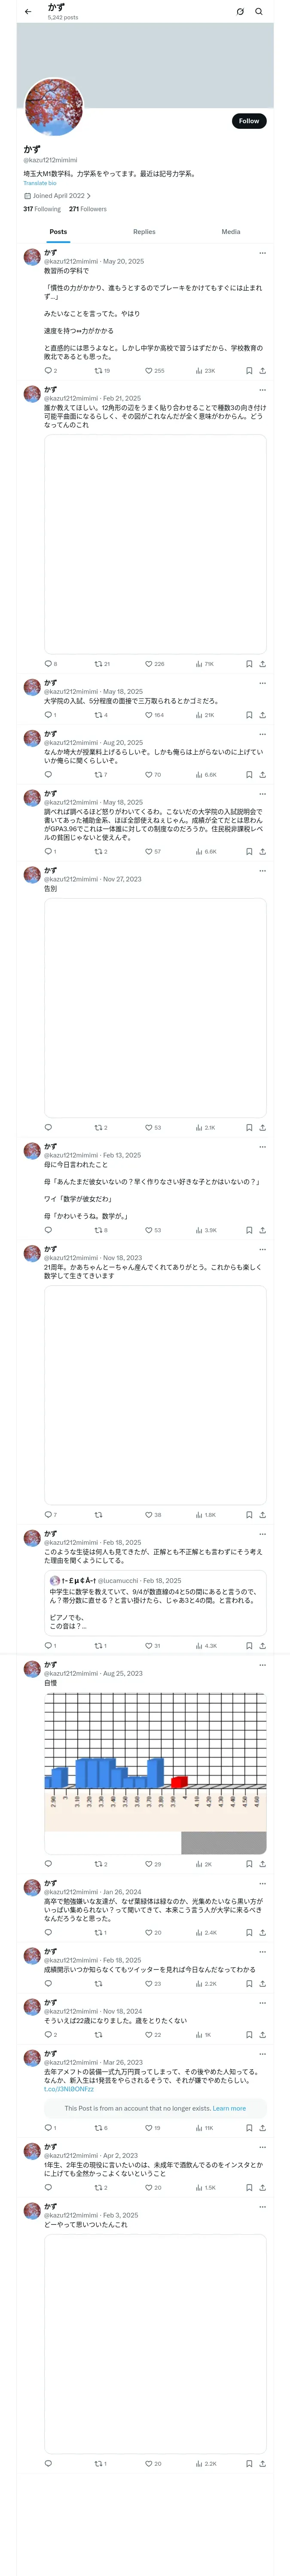
Task: Open search on this profile
Action: click(x=259, y=12)
